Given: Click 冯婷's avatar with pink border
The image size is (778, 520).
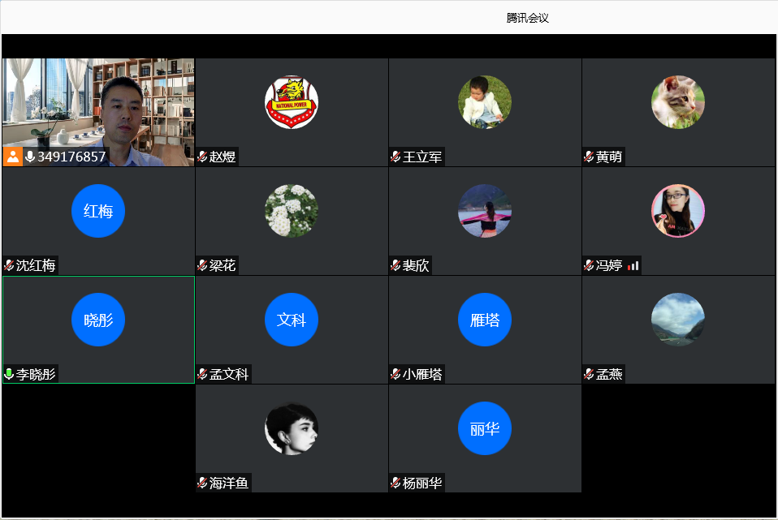Looking at the screenshot, I should (678, 211).
